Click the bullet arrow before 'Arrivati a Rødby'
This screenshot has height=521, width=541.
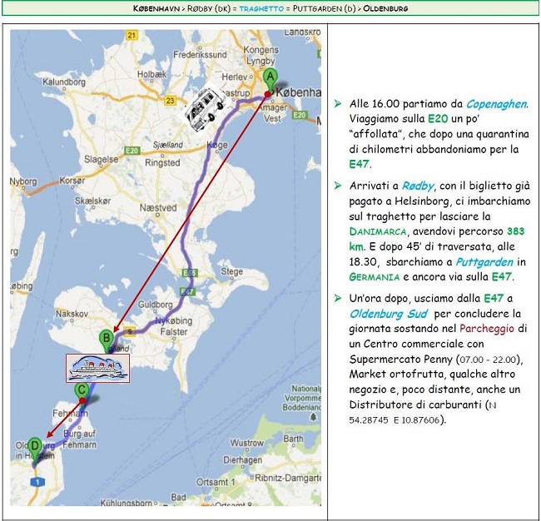point(337,186)
